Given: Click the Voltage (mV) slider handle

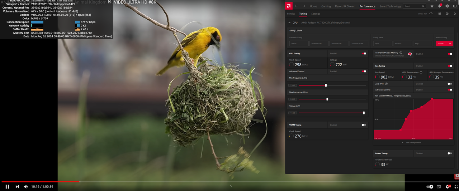Looking at the screenshot, I should click(364, 113).
